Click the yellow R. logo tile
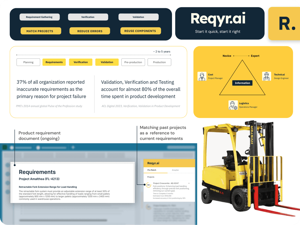Viewport: 300px width, 225px height. 284,23
